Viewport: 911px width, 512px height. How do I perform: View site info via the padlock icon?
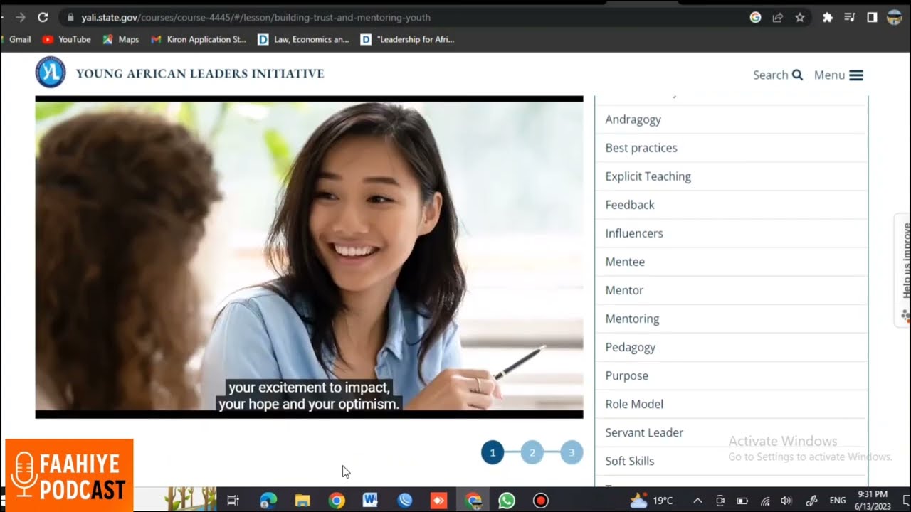tap(70, 17)
